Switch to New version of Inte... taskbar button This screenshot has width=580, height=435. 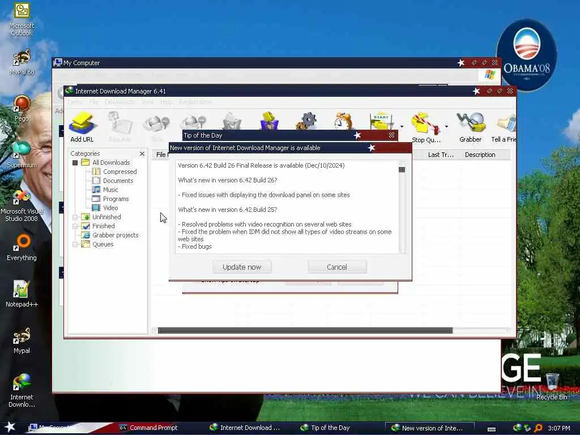[429, 428]
